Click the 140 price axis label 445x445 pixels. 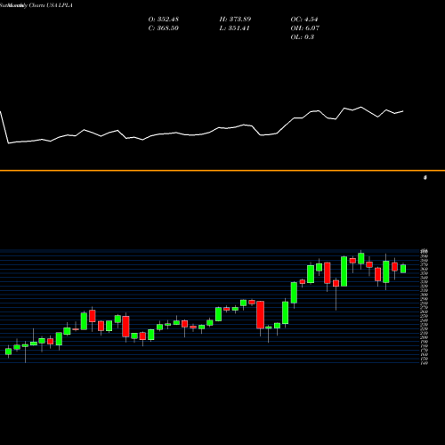[425, 363]
